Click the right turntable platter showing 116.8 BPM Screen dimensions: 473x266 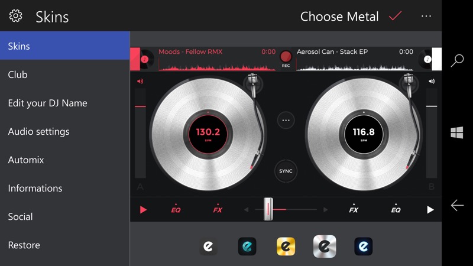[364, 134]
